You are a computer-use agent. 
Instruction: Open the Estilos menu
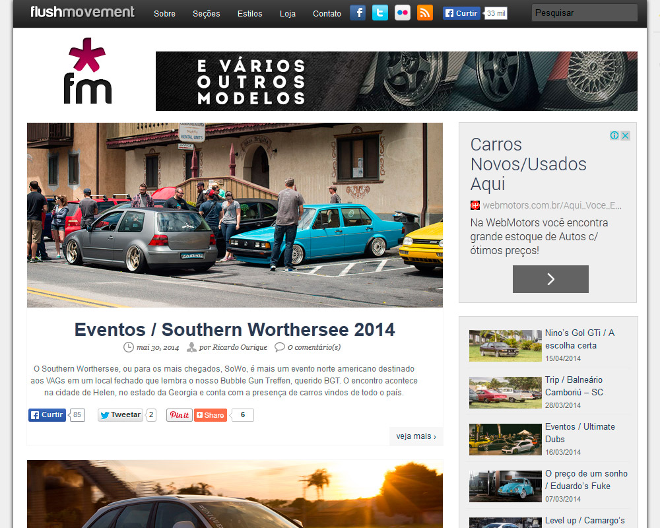click(x=249, y=13)
